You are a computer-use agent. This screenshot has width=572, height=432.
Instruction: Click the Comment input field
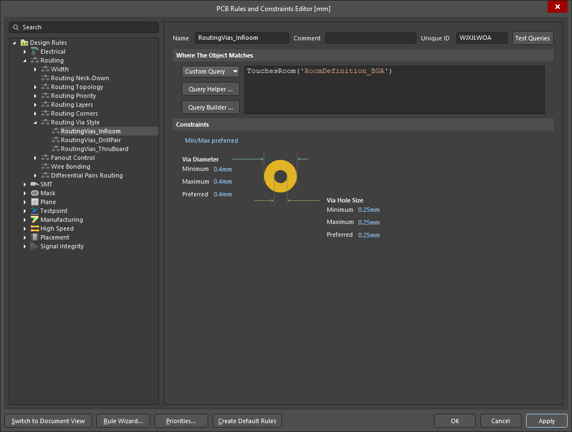click(x=370, y=38)
